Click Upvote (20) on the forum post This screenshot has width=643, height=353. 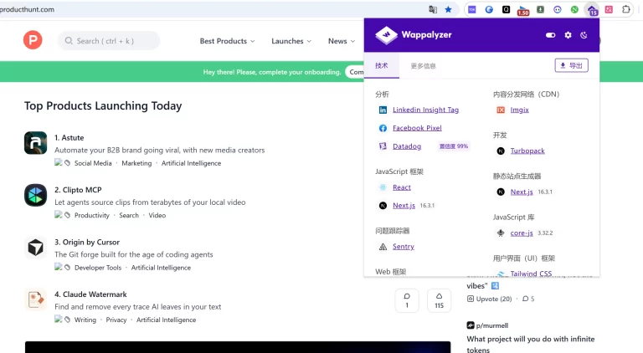tap(490, 299)
